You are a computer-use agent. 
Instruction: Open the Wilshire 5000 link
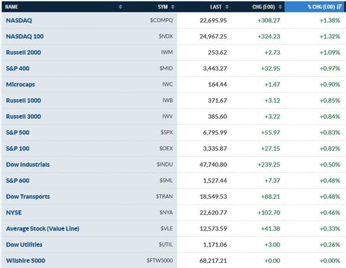[25, 261]
